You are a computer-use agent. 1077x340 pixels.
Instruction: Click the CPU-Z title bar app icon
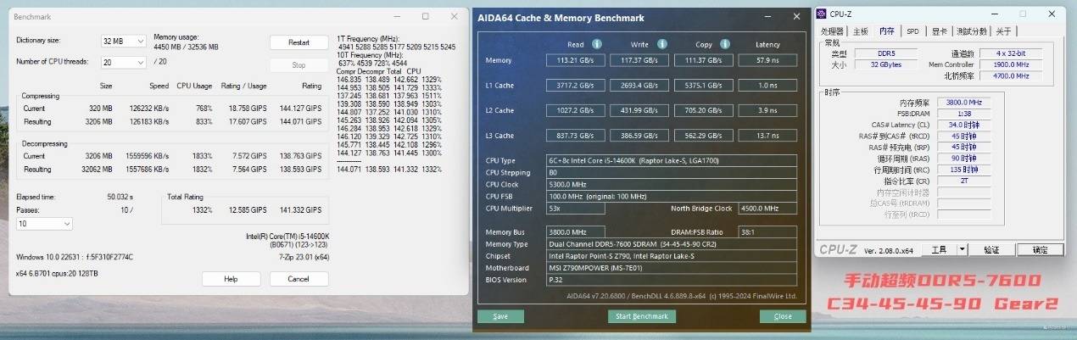pos(822,14)
